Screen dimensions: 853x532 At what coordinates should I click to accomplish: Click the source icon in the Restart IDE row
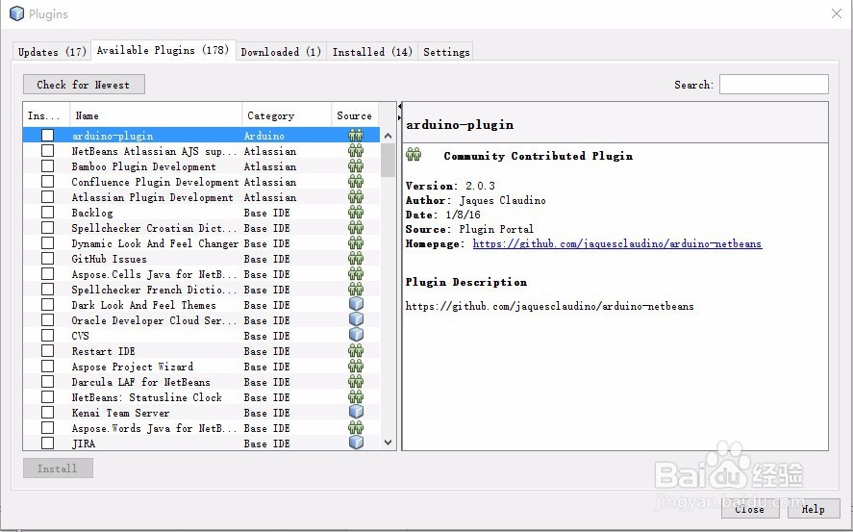pyautogui.click(x=356, y=351)
